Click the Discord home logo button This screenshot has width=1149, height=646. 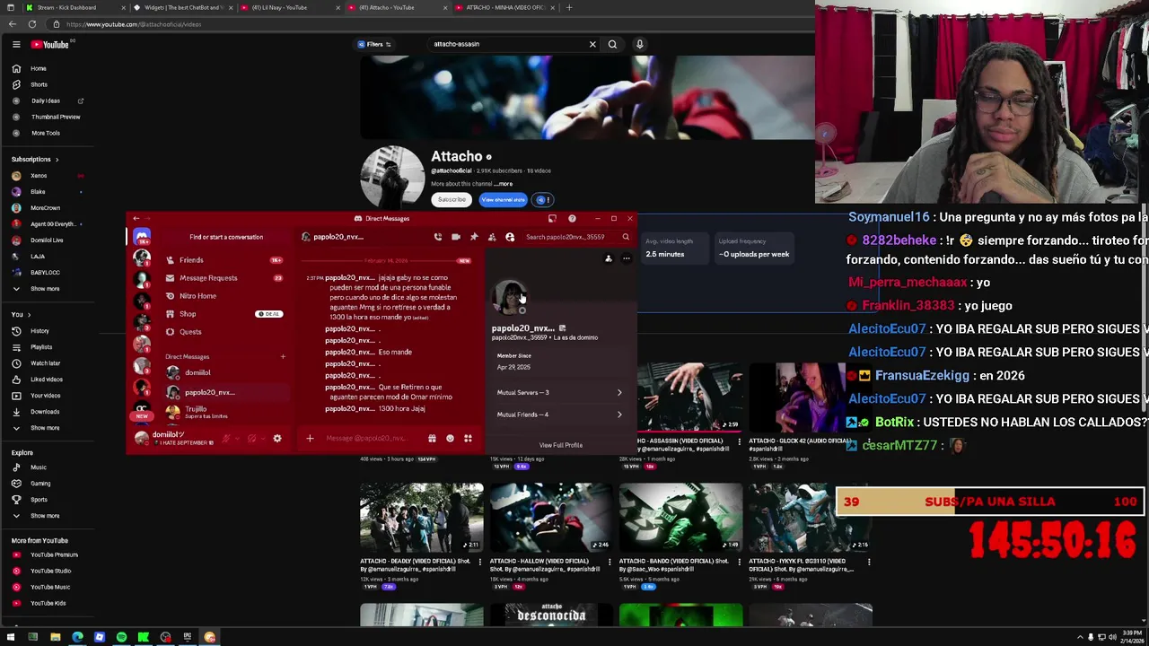pos(142,237)
